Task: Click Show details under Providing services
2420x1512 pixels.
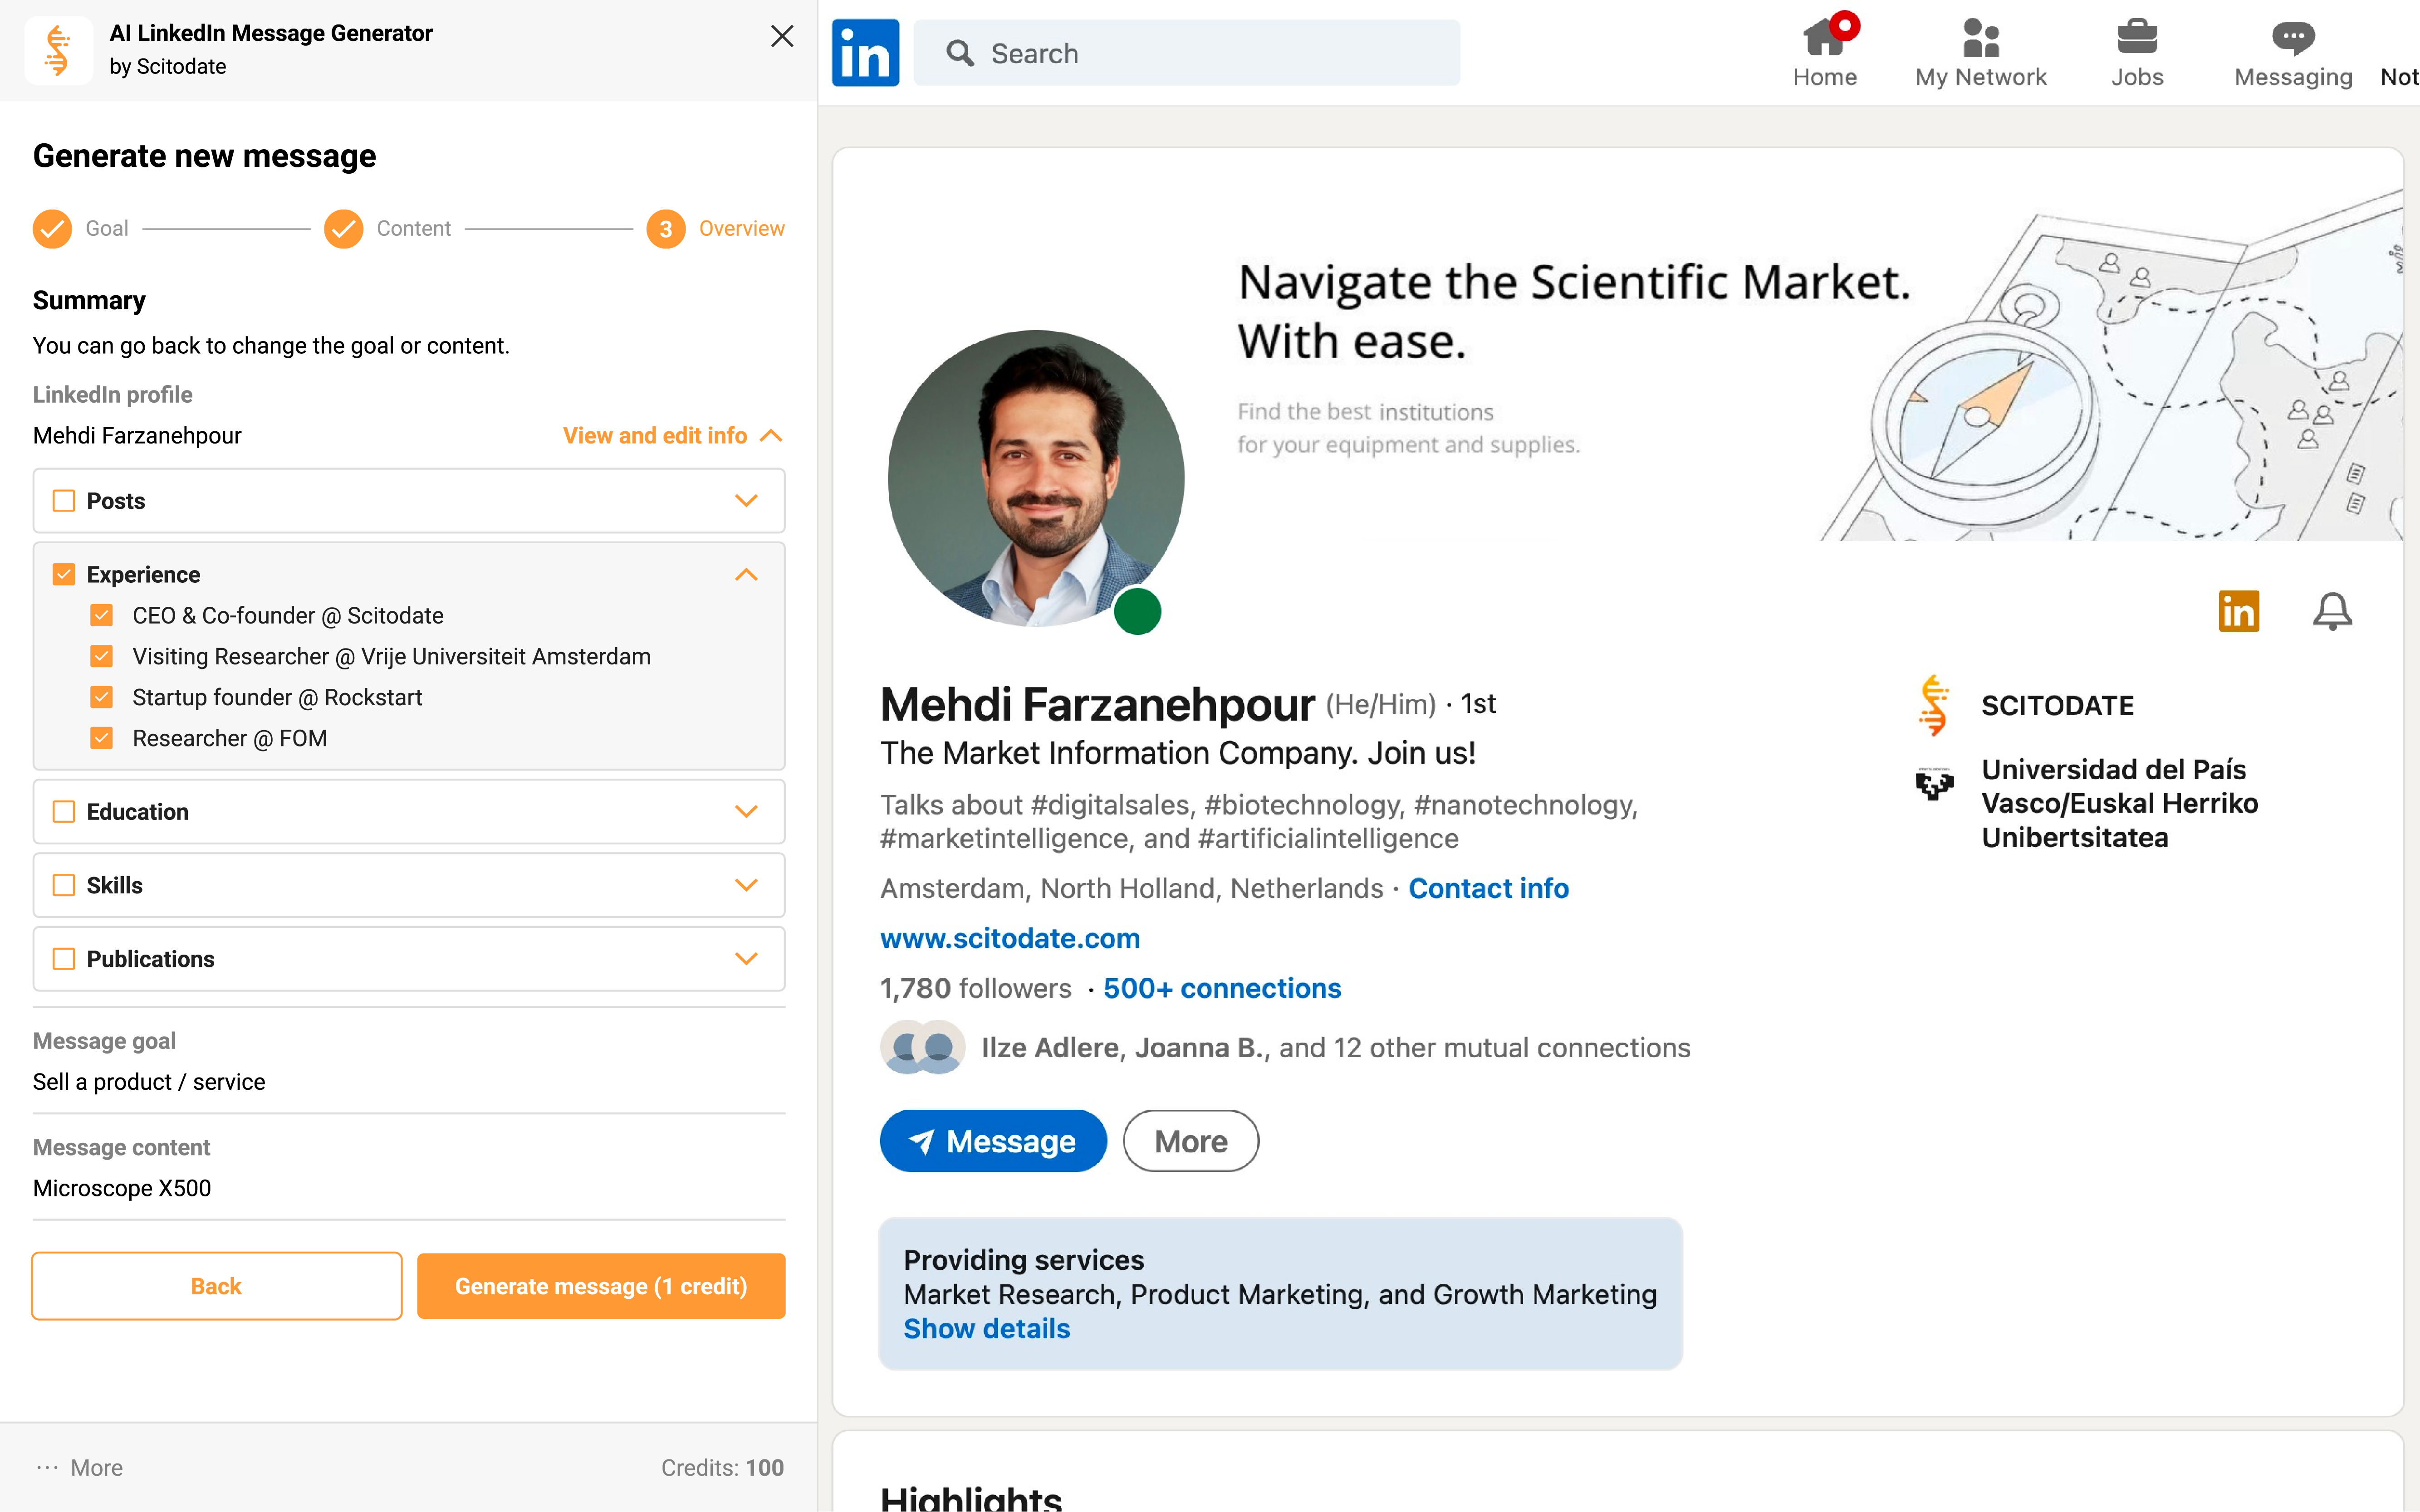Action: (x=986, y=1328)
